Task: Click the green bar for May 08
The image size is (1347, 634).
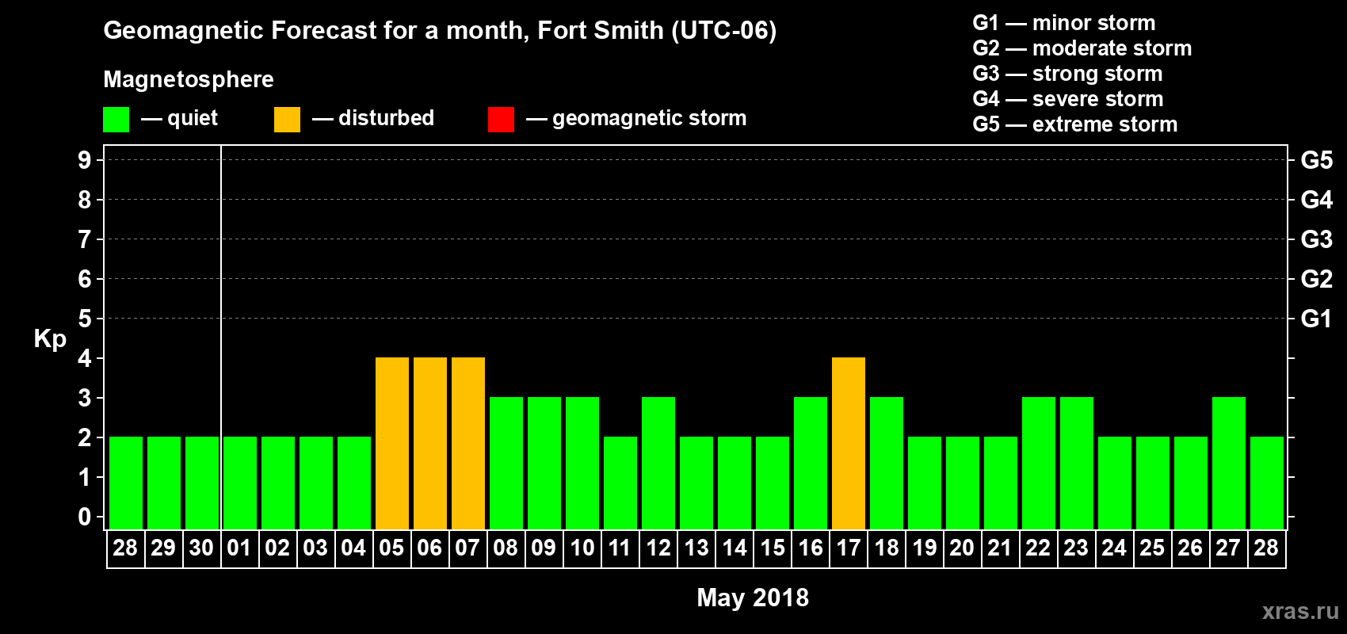Action: pyautogui.click(x=506, y=464)
